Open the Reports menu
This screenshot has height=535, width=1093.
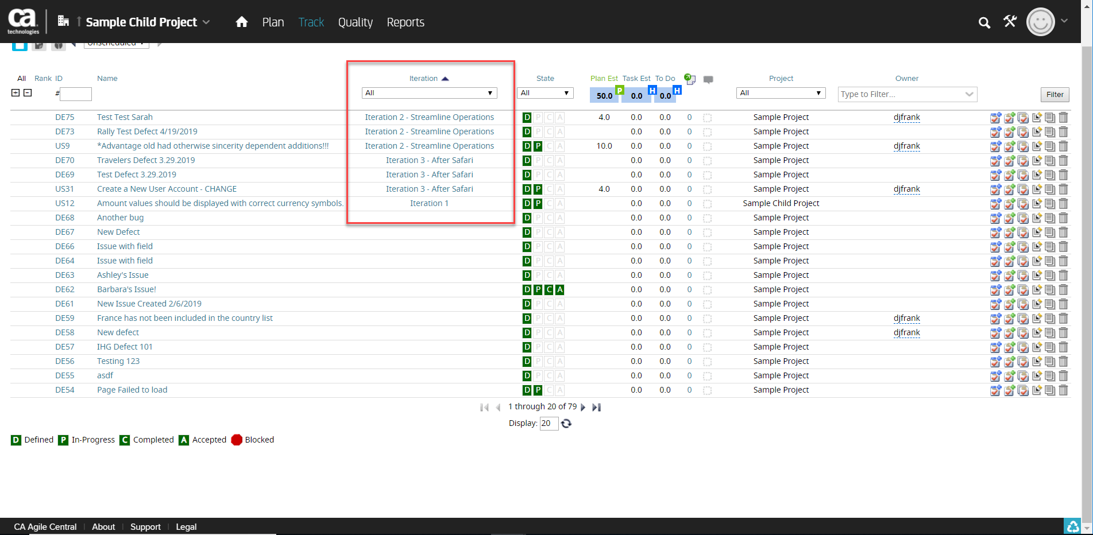(x=405, y=22)
